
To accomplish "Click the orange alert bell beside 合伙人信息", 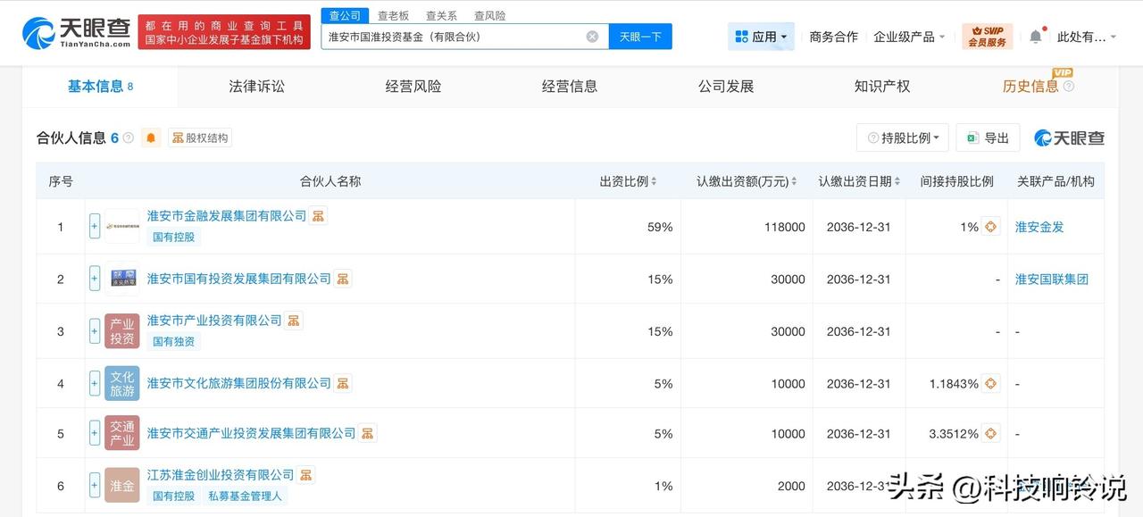I will [151, 138].
